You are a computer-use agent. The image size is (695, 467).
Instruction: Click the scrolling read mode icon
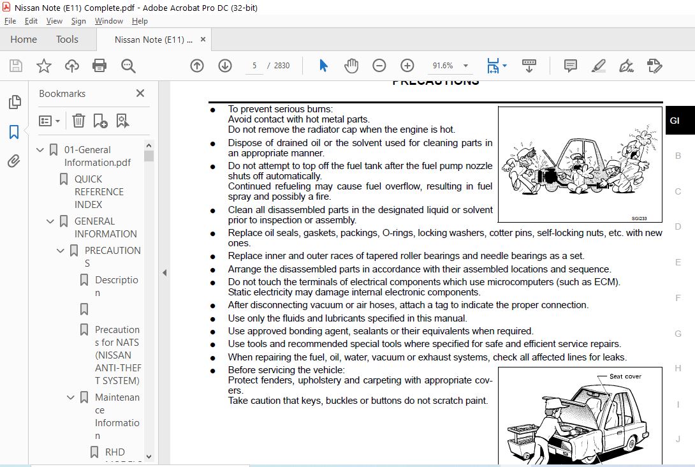tap(529, 66)
